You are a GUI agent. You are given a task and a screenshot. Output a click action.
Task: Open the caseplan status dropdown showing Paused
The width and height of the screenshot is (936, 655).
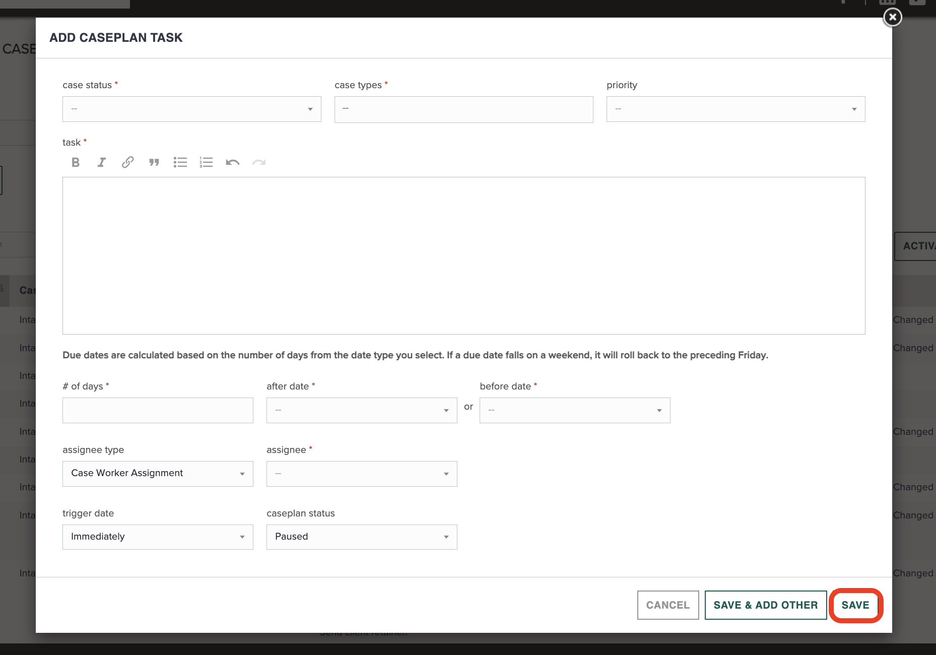pos(361,537)
